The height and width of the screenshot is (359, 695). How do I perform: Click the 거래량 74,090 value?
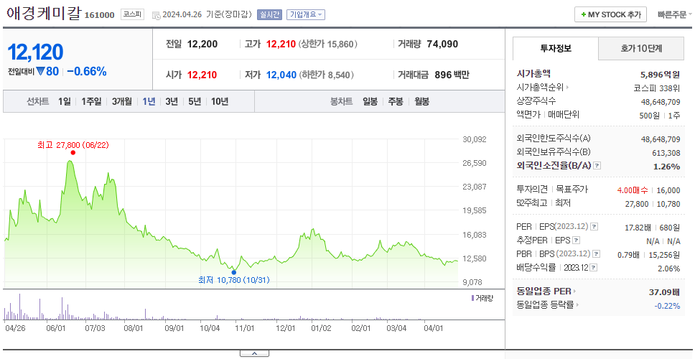[x=443, y=45]
